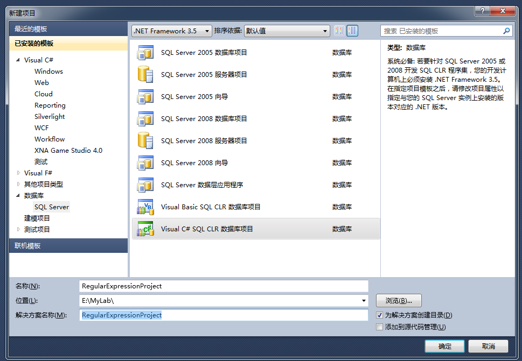Click the Visual C# SQL CLR project icon
Viewport: 522px width, 361px height.
tap(145, 229)
